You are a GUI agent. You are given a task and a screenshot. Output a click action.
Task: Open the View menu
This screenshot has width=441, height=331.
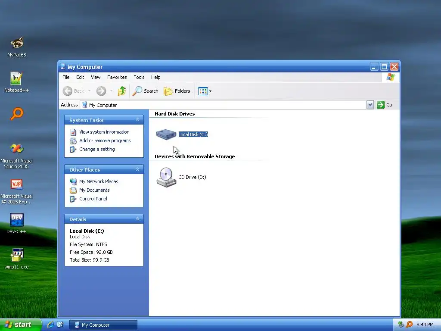(96, 77)
